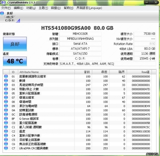Click status orb for attribute 07
The image size is (160, 156).
pos(6,97)
